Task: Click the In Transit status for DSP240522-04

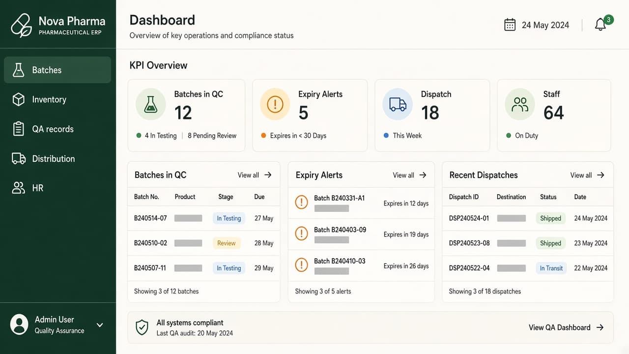Action: point(551,268)
